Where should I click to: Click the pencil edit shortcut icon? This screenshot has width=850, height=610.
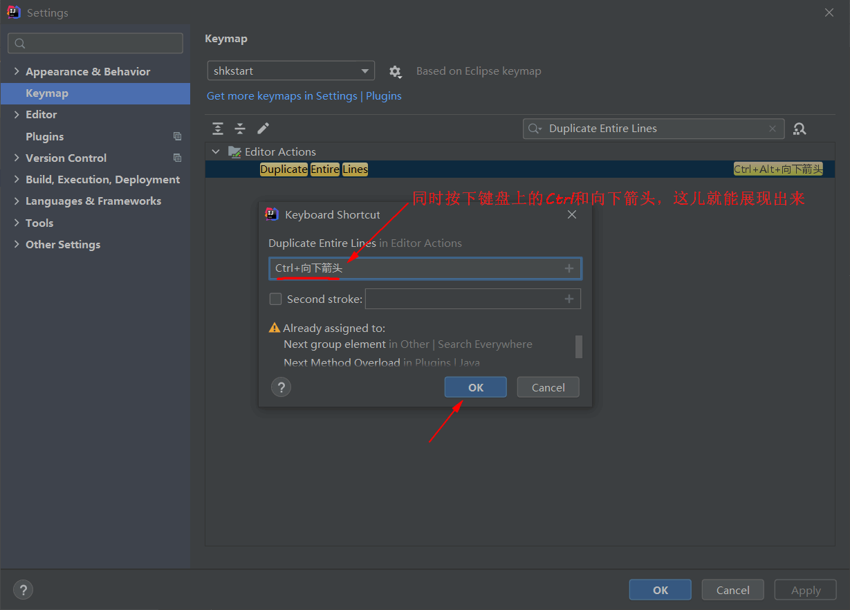click(263, 129)
